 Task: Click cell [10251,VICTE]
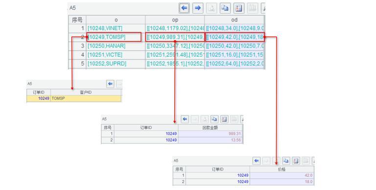[x=116, y=55]
